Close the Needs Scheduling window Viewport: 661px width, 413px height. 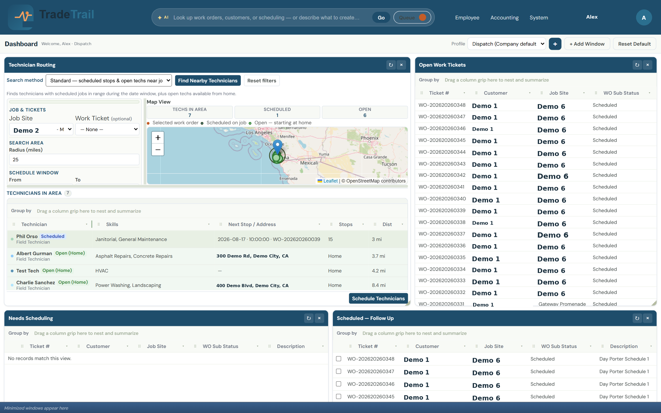319,318
